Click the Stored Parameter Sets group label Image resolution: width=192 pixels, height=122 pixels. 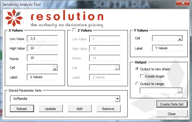tap(25, 90)
